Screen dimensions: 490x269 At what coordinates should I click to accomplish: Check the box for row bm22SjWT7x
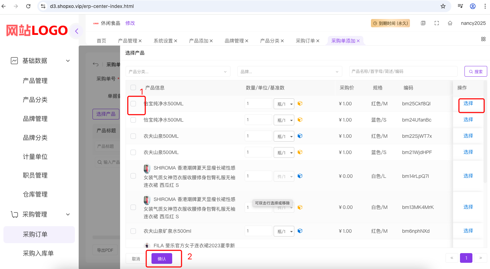[x=133, y=136]
